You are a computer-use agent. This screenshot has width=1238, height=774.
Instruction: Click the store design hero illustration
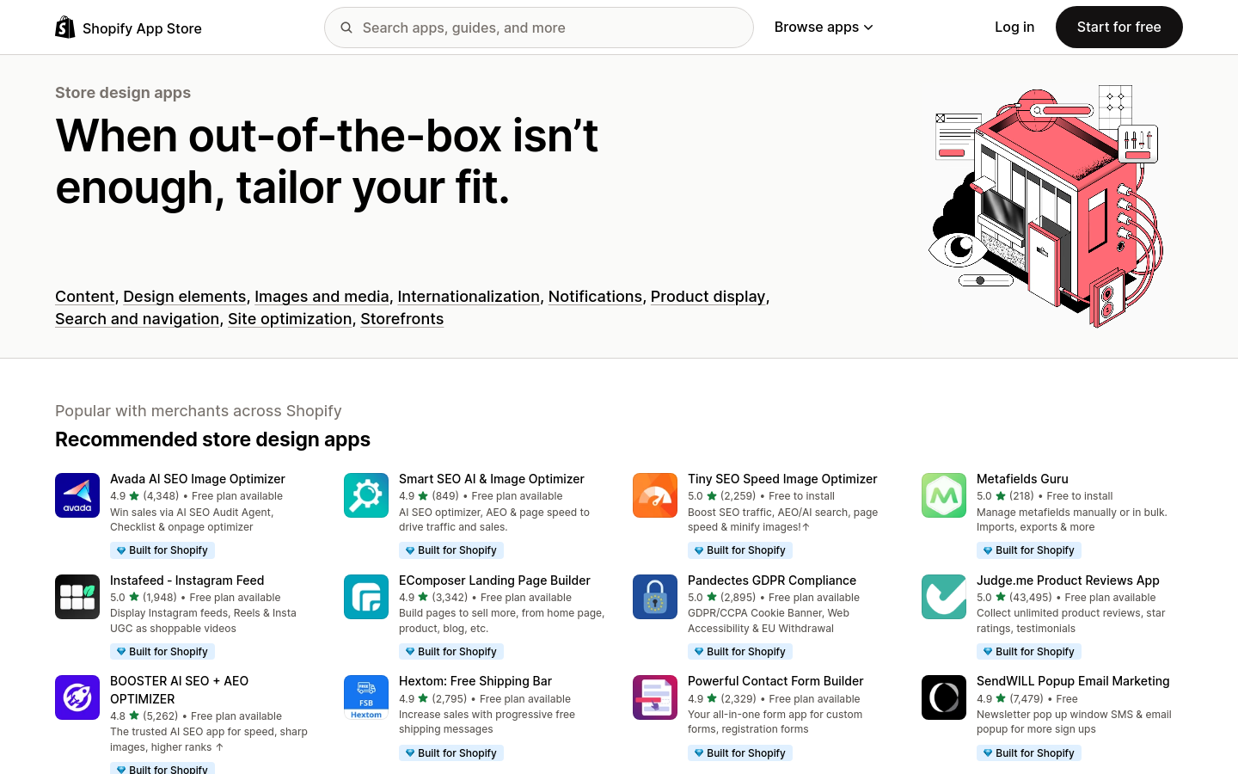[1046, 206]
